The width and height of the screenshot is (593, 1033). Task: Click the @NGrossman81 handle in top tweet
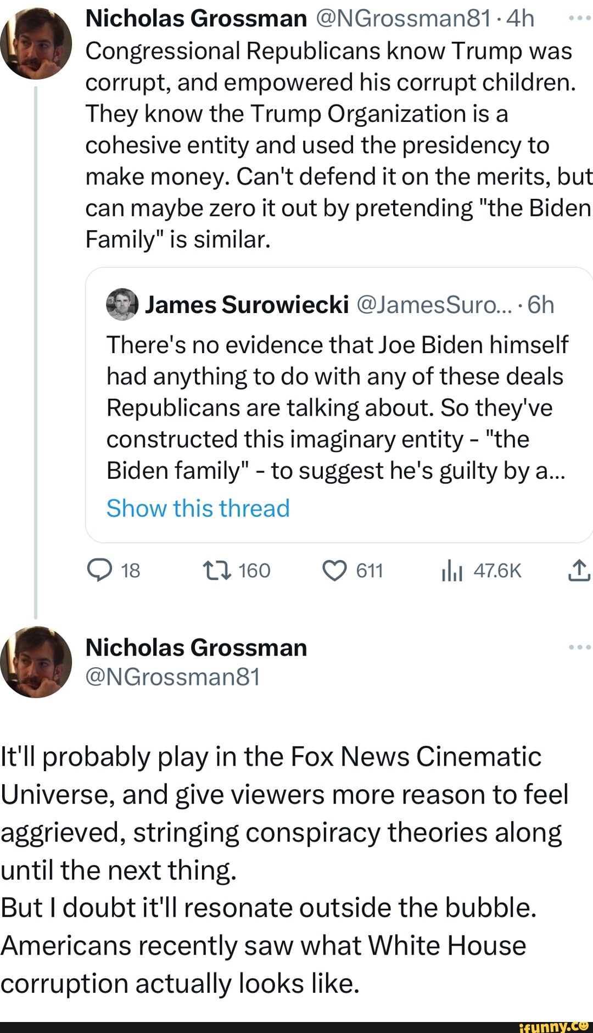coord(402,19)
